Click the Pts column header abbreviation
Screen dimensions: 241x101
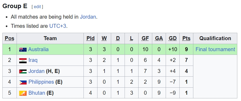coord(186,38)
